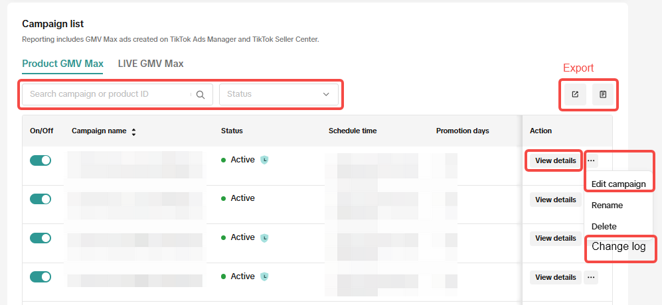The image size is (662, 305).
Task: Toggle the second campaign's On/Off switch
Action: tap(41, 199)
